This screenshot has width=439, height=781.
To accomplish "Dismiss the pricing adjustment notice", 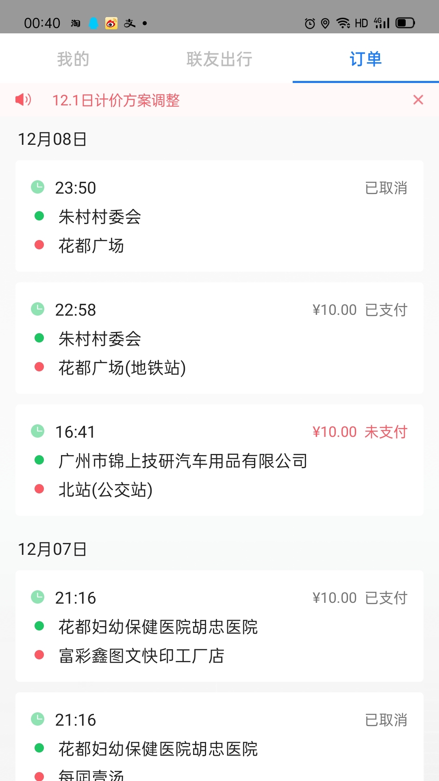I will point(418,100).
